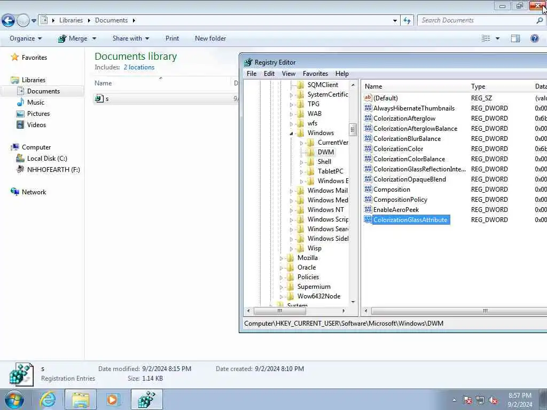Open the Registry Editor Favorites menu
Screen dimensions: 547x410
(x=315, y=74)
